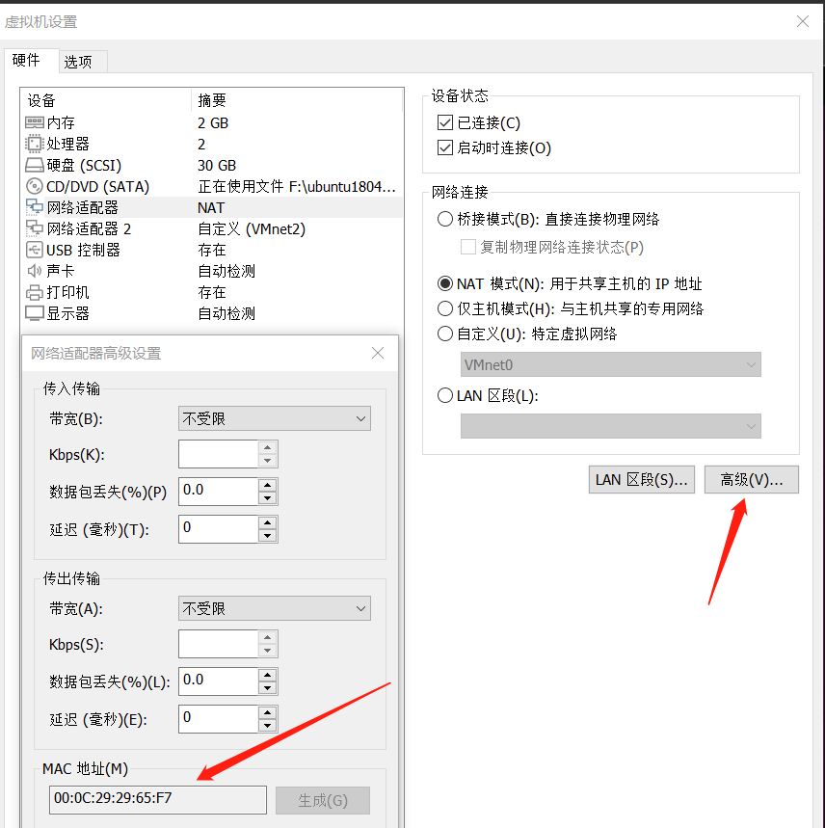Select 桥接模式(B) radio button

pyautogui.click(x=445, y=219)
